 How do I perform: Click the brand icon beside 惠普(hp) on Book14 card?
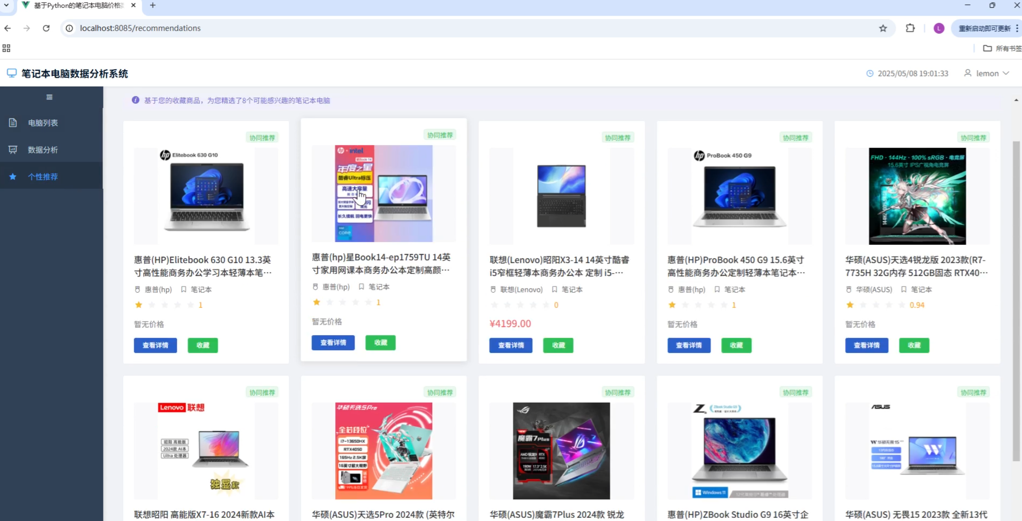coord(315,286)
